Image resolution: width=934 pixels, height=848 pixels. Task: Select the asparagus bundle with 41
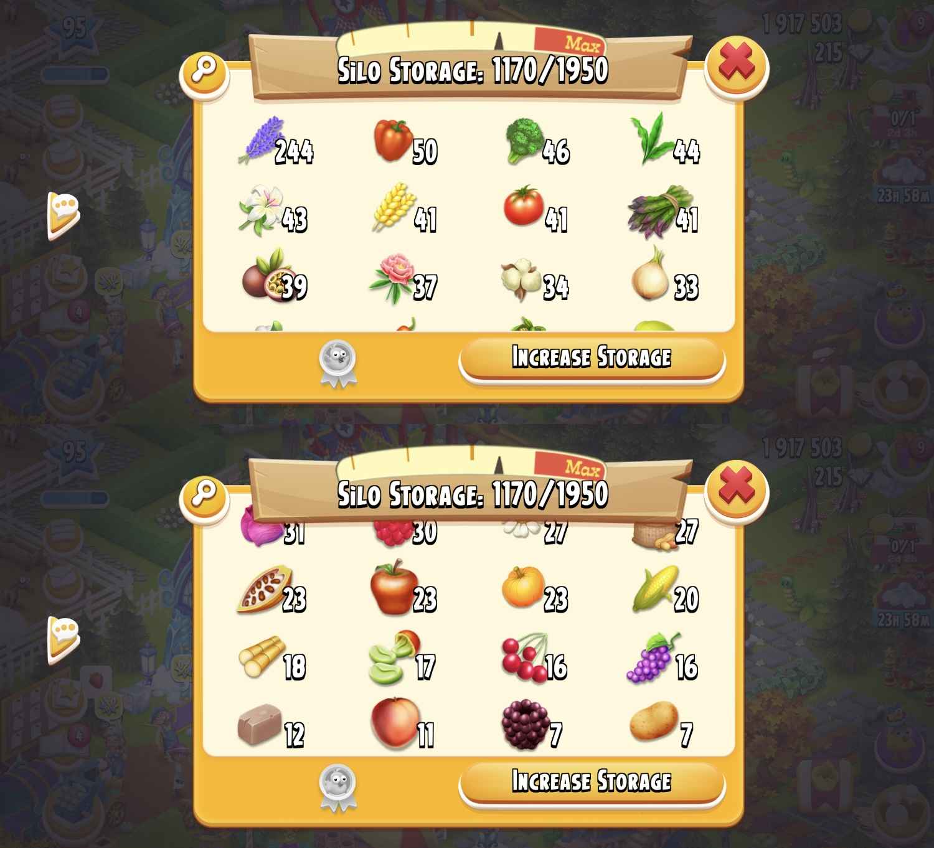[x=663, y=212]
